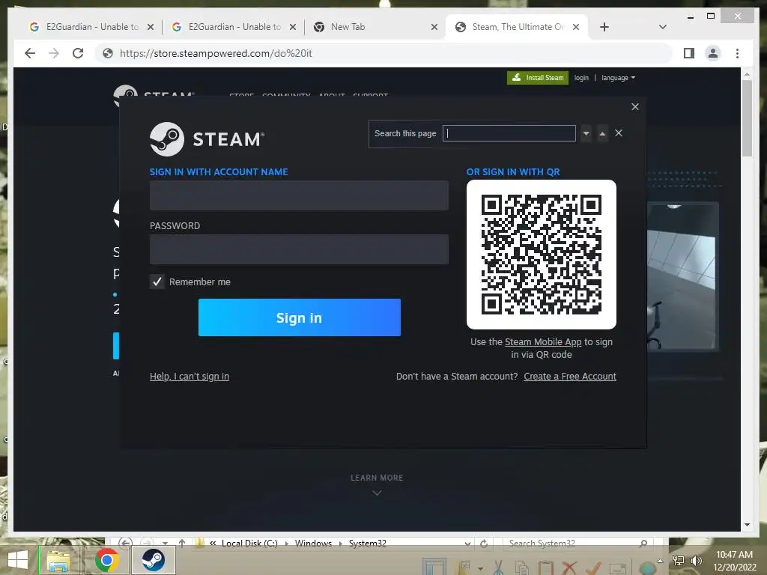The height and width of the screenshot is (575, 767).
Task: Click the volume speaker tray icon
Action: (696, 560)
